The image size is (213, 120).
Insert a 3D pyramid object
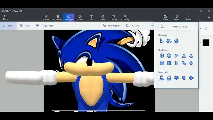[x=191, y=56]
